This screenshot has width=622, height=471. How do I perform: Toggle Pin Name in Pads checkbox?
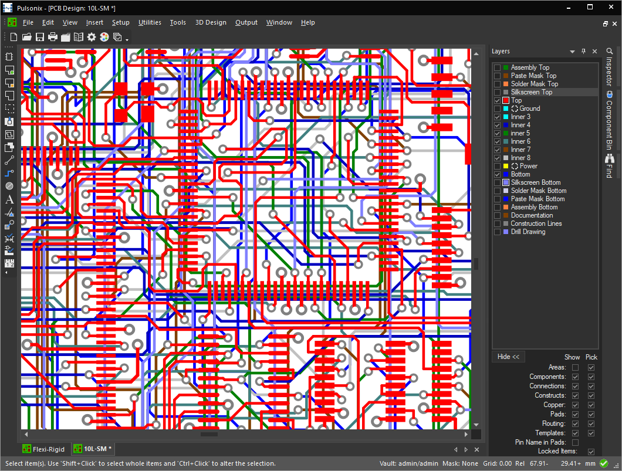(575, 442)
